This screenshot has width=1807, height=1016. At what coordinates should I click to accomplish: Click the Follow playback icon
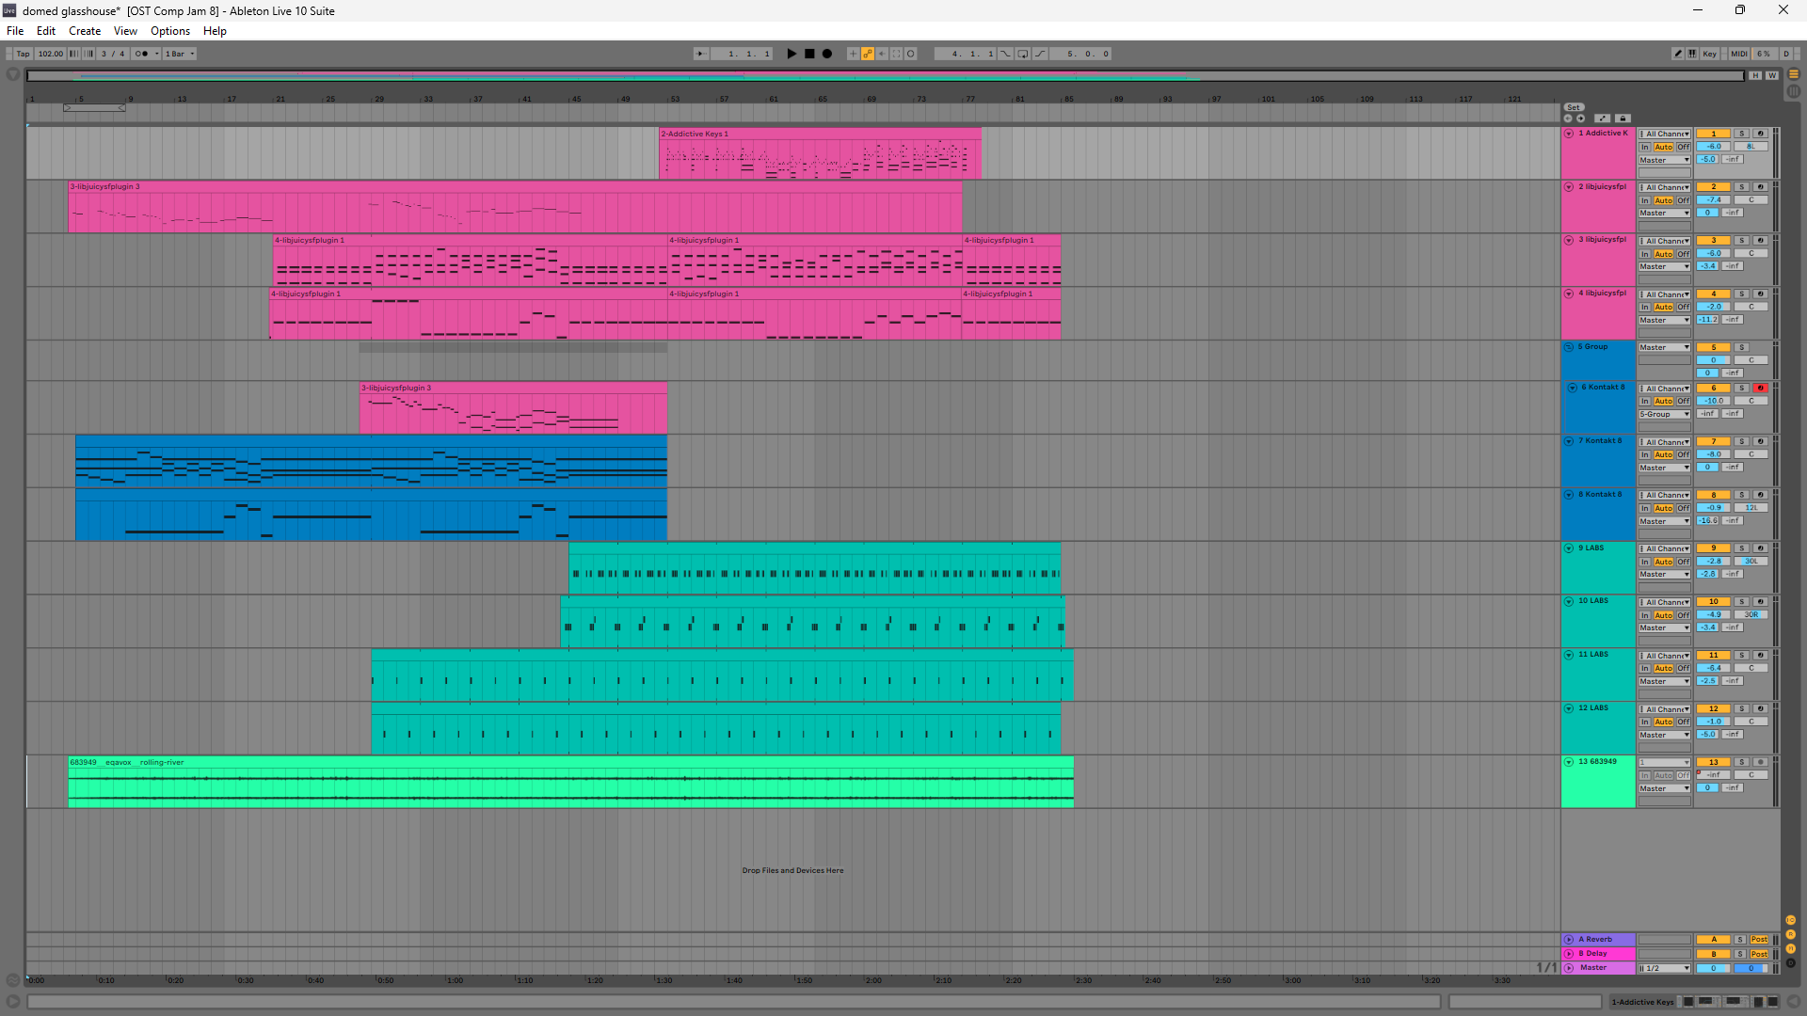pyautogui.click(x=700, y=54)
